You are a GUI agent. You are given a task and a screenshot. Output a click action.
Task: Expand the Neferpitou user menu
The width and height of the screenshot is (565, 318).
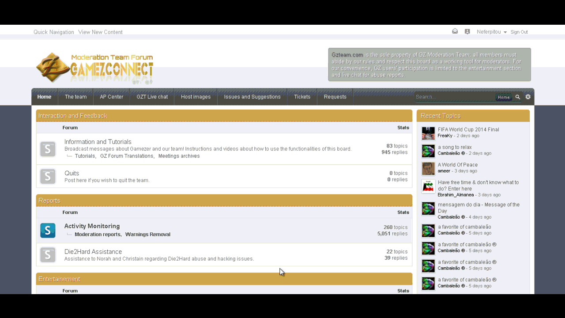492,32
